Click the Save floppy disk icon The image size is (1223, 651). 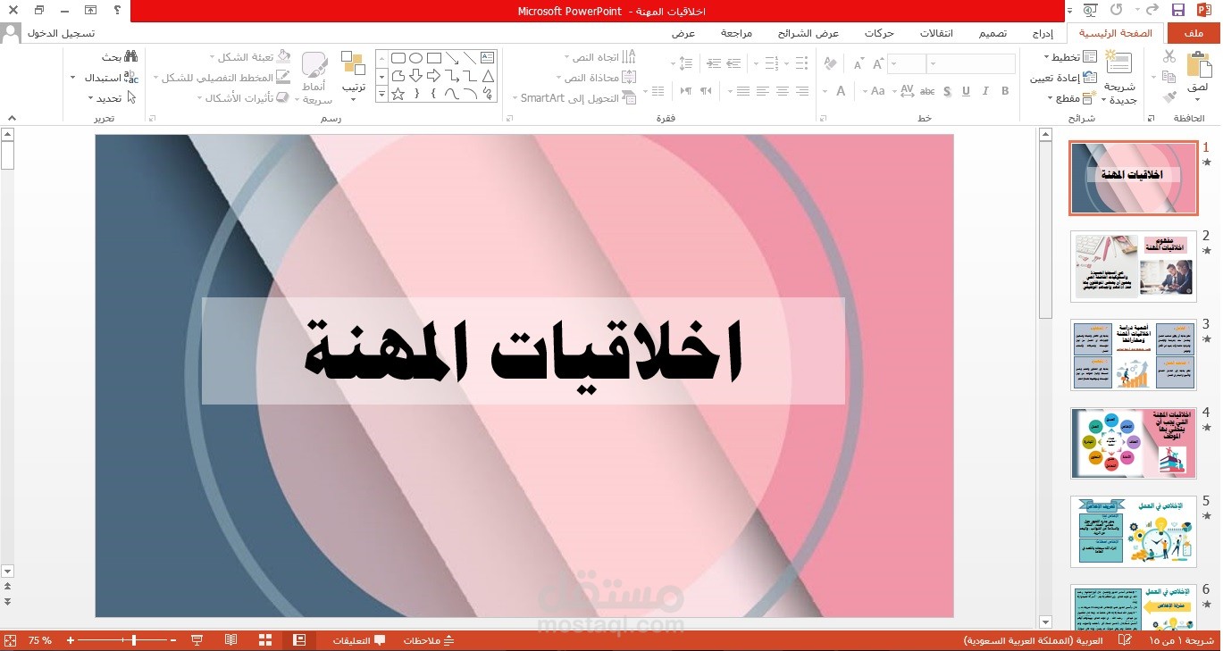[1178, 10]
